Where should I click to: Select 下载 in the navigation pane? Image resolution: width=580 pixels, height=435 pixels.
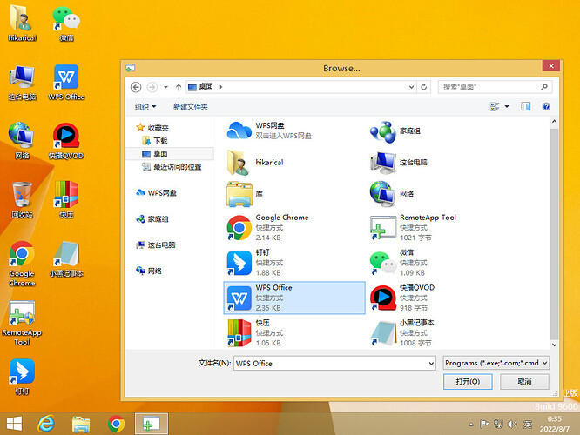(x=160, y=141)
